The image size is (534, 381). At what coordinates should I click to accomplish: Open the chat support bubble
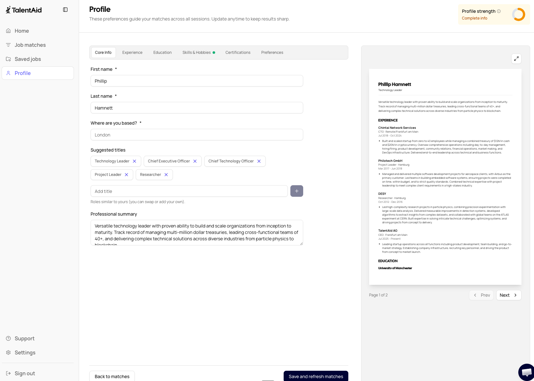click(x=527, y=372)
